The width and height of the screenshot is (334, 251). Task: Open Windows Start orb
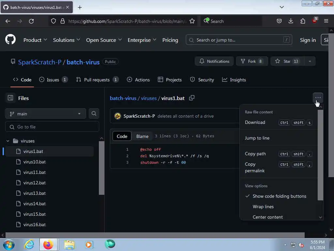pos(9,244)
